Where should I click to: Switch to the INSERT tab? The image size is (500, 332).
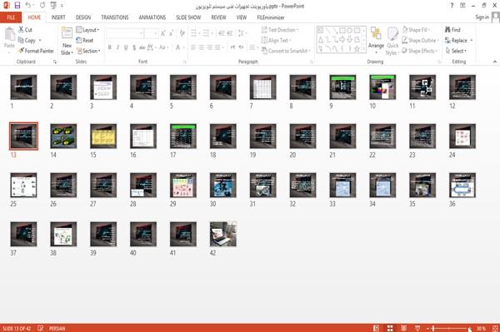(x=58, y=17)
